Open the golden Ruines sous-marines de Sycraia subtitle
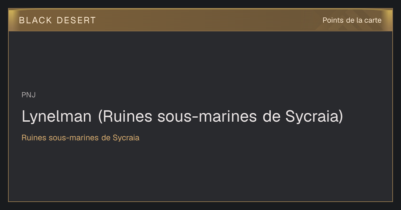The height and width of the screenshot is (210, 401). (x=80, y=138)
